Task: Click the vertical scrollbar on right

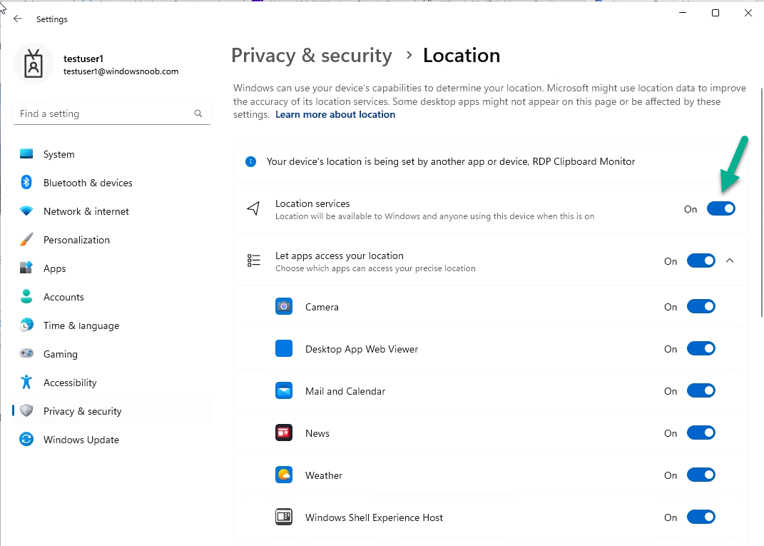Action: click(761, 202)
